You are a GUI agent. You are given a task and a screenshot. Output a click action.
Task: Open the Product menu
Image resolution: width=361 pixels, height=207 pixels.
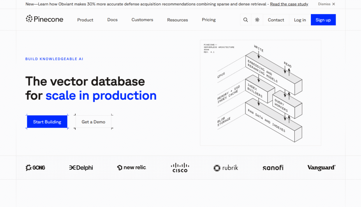pos(85,20)
